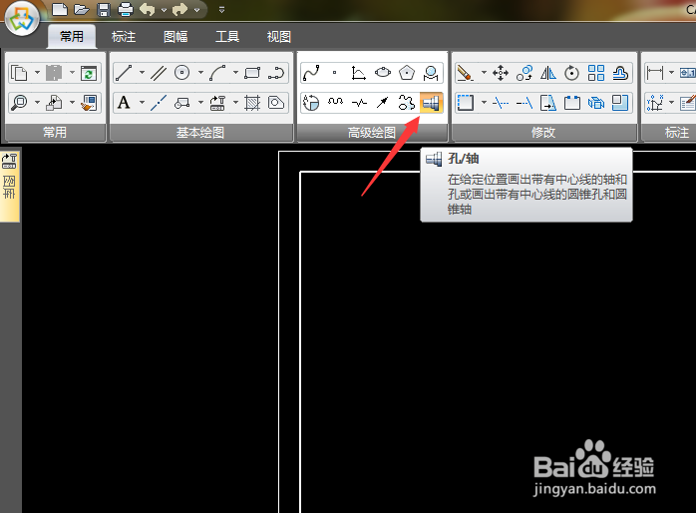Click the New document icon in quick access bar
The image size is (696, 513).
tap(60, 9)
